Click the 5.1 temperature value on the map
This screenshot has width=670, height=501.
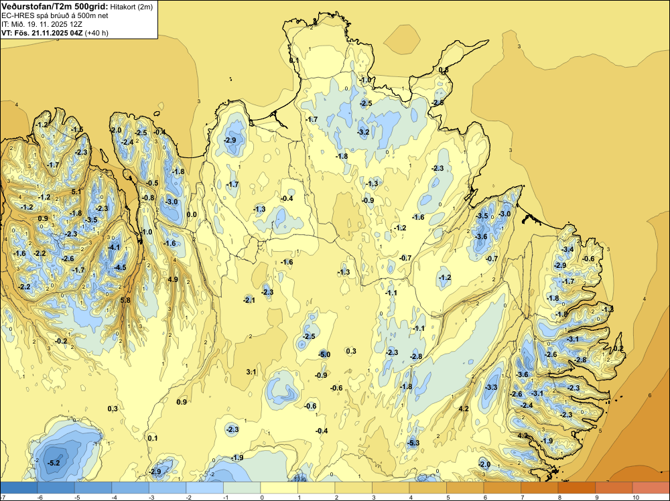point(76,192)
